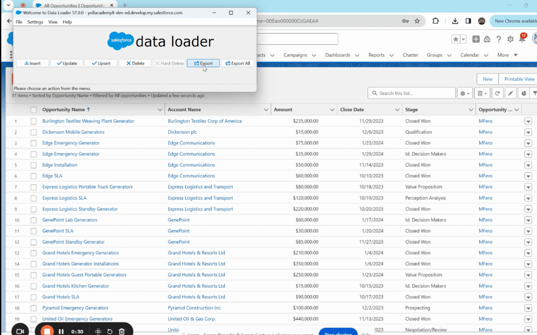Open the United Oil & Gas Corp. account
The height and width of the screenshot is (335, 537).
point(192,319)
